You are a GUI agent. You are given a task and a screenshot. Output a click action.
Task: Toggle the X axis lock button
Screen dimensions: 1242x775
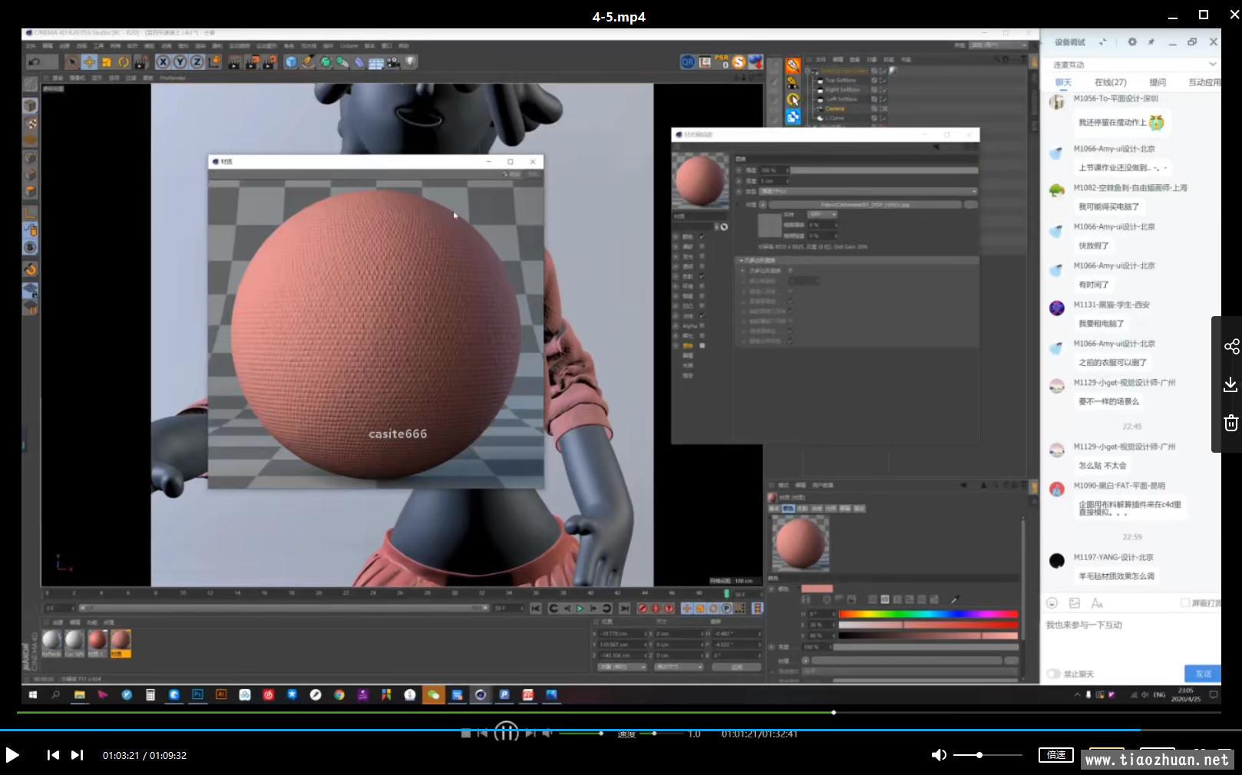[163, 62]
